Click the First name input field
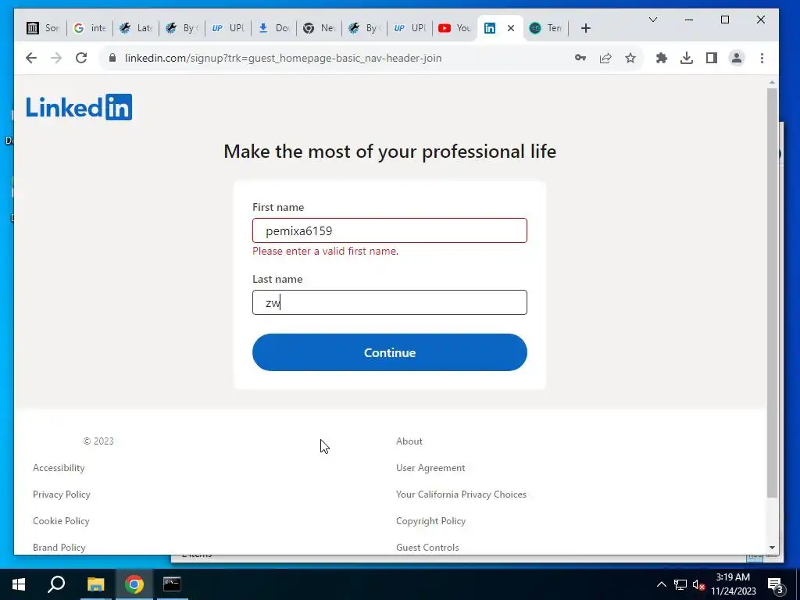This screenshot has height=600, width=800. click(390, 230)
